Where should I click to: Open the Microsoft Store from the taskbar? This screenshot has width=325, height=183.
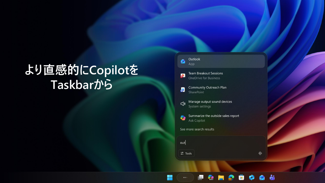click(241, 178)
